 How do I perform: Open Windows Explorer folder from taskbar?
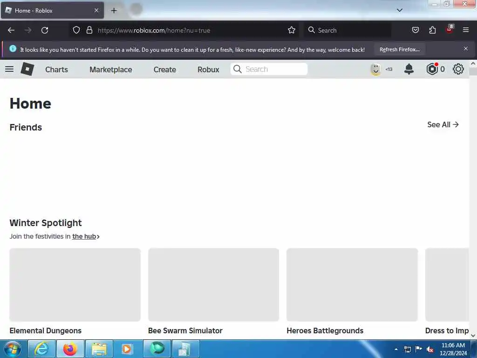[99, 349]
